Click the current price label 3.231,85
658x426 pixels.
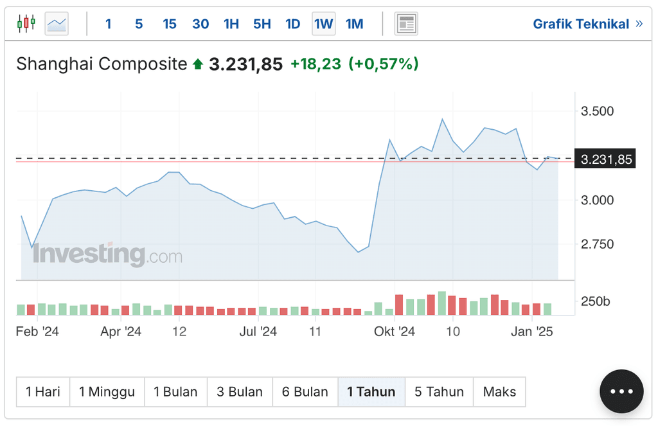pyautogui.click(x=605, y=159)
